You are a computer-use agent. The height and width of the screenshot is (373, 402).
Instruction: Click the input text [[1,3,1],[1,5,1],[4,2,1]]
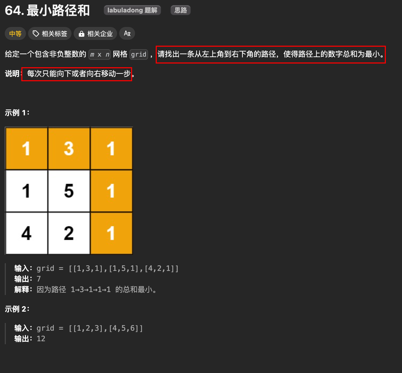[124, 269]
